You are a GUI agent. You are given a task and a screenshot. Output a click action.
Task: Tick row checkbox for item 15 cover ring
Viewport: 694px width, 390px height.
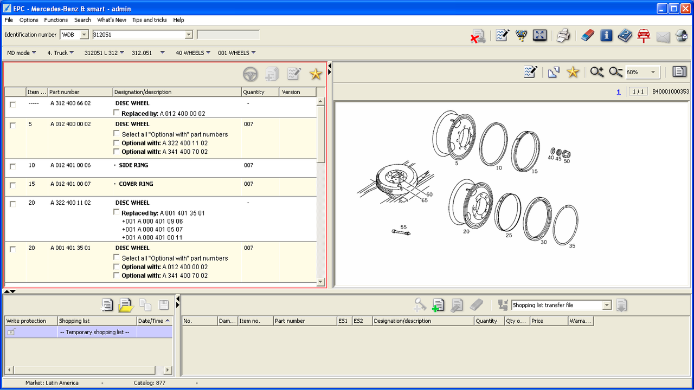coord(12,186)
